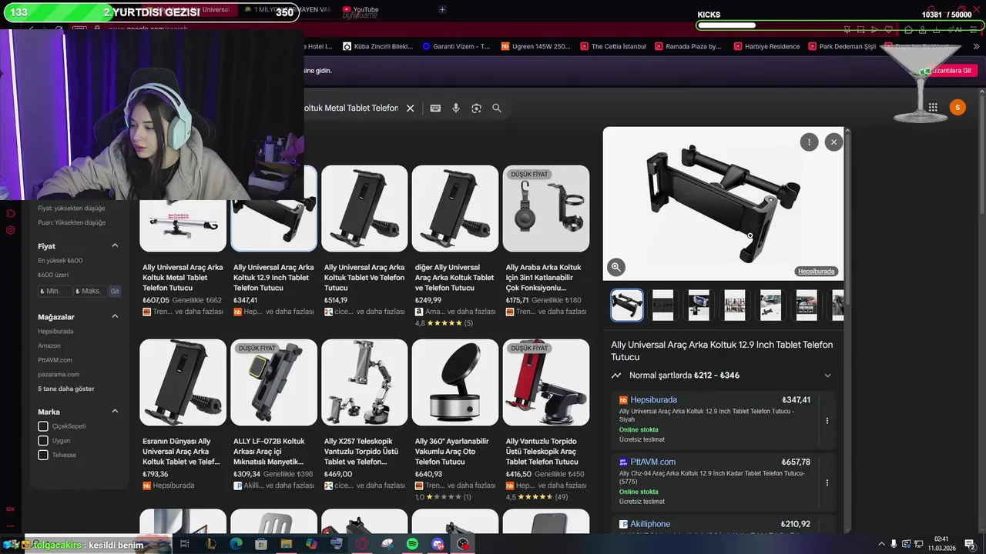Image resolution: width=986 pixels, height=554 pixels.
Task: Open the browser downloads icon
Action: coord(935,29)
